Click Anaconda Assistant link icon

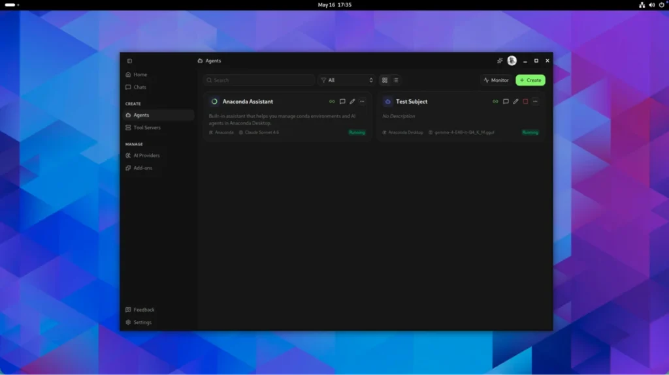tap(332, 102)
